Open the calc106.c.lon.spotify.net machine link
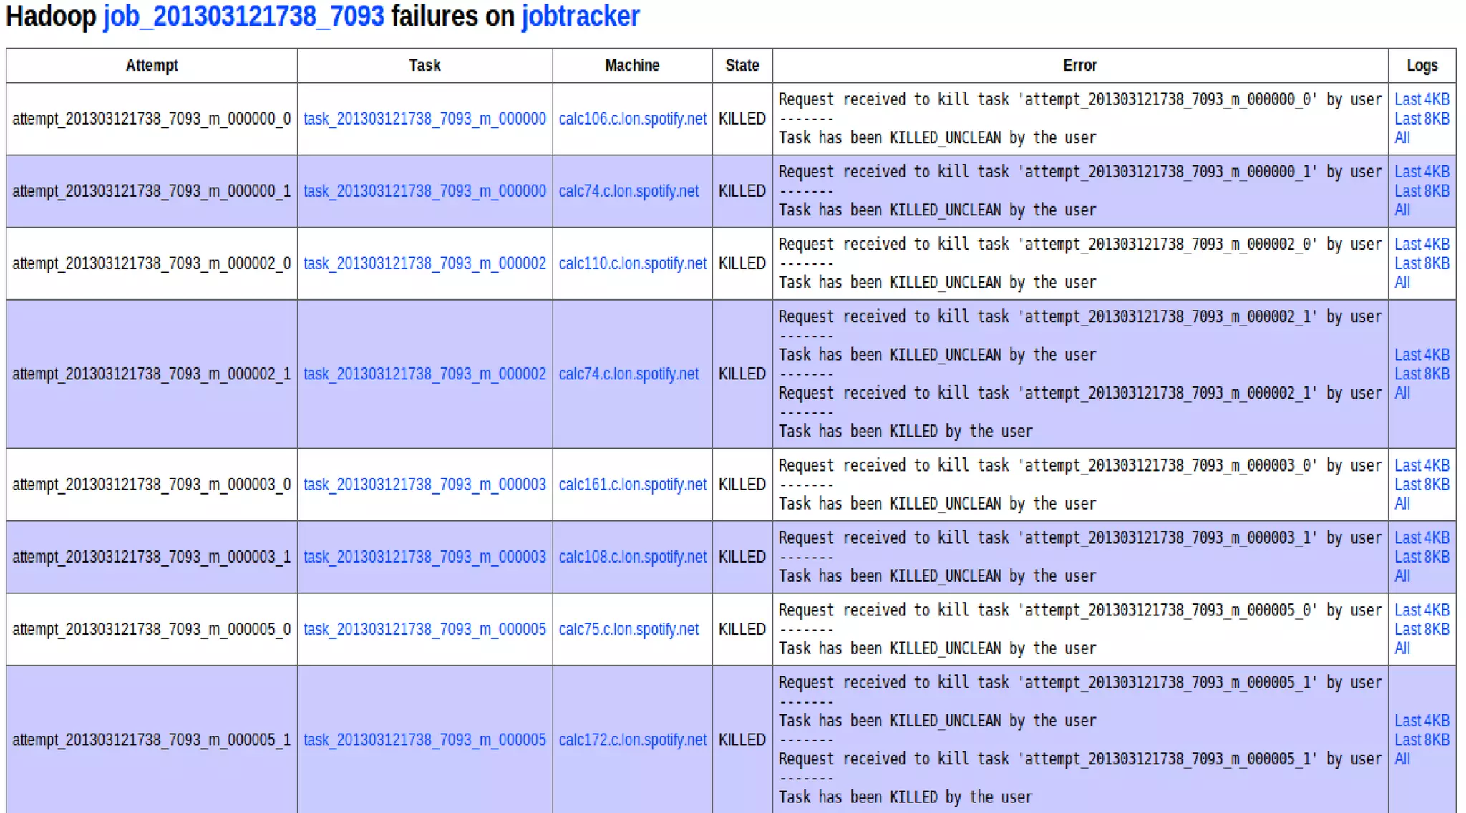This screenshot has width=1466, height=813. [632, 119]
